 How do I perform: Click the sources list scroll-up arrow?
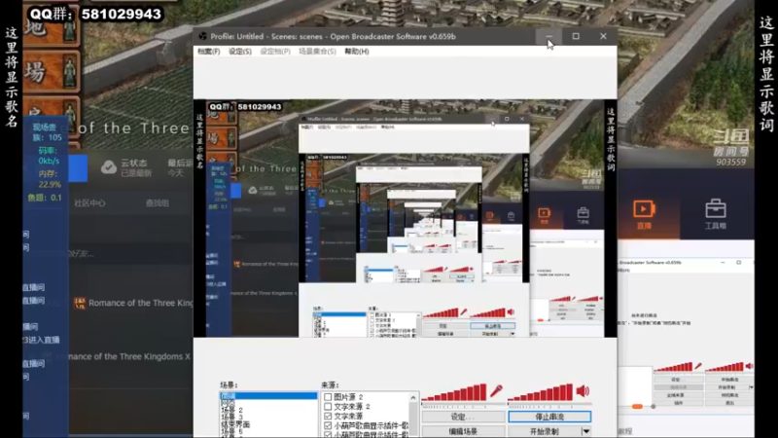click(412, 397)
